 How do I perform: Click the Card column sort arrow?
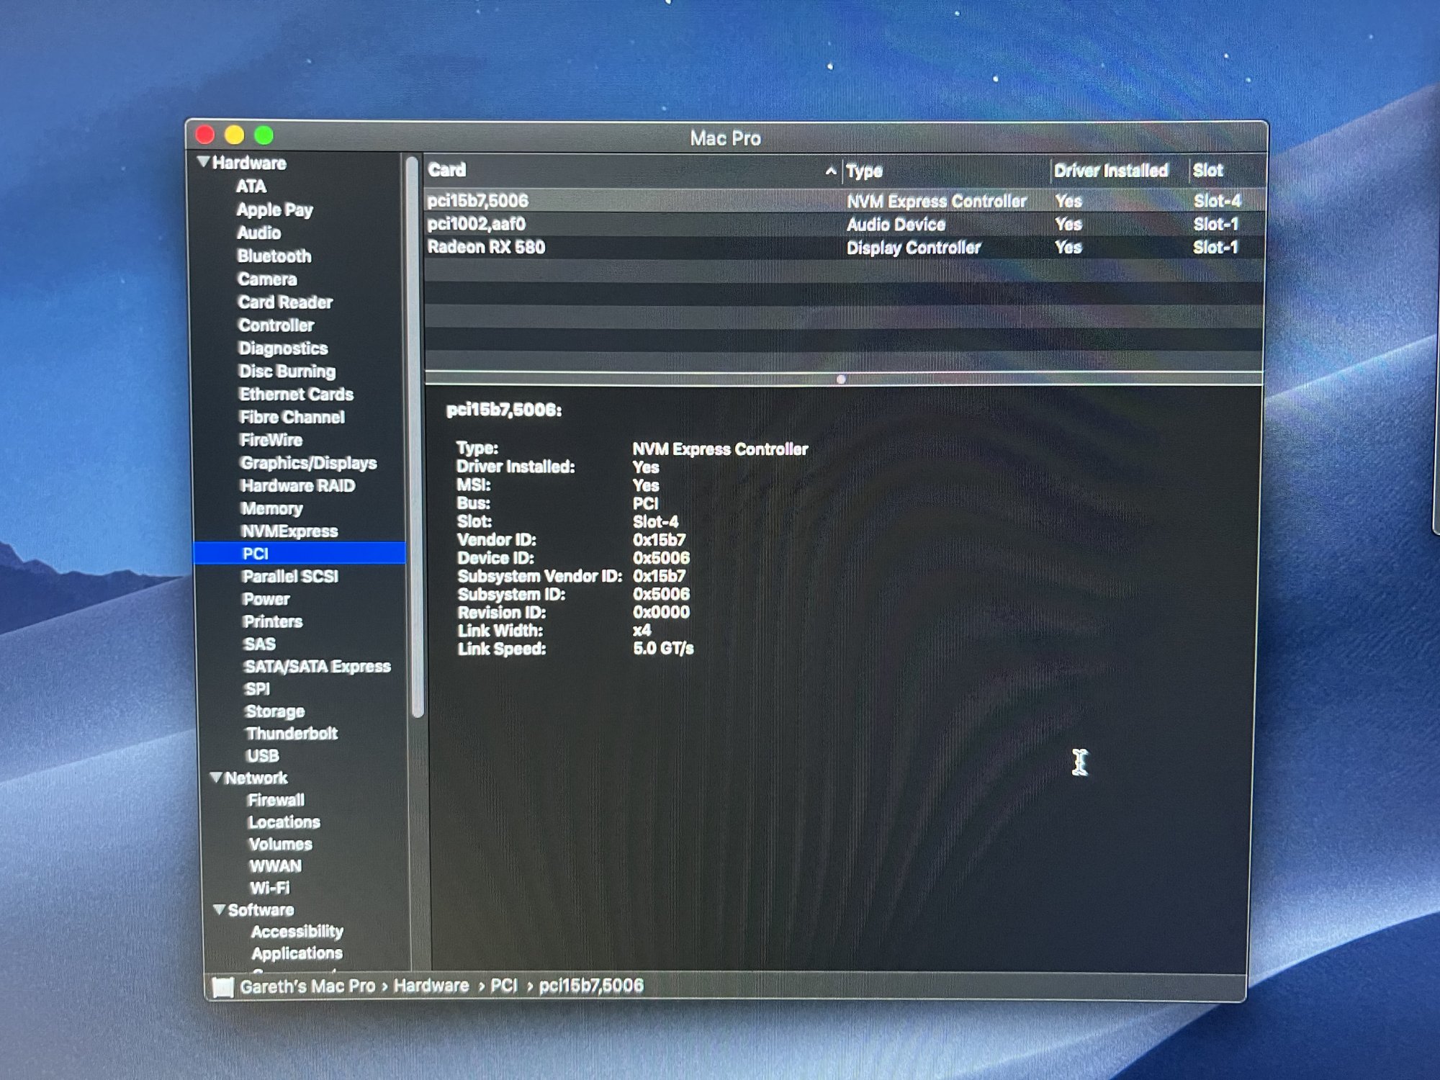tap(830, 171)
